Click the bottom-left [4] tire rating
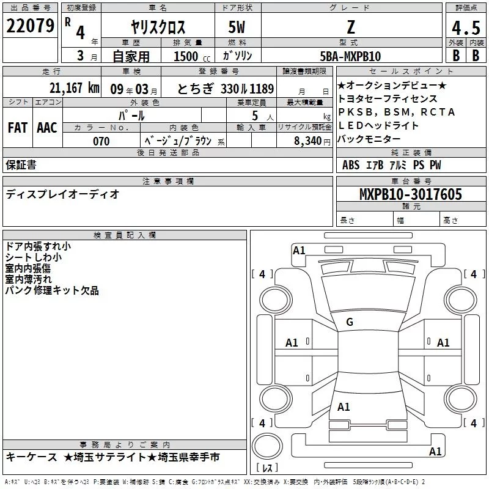489x489 pixels. point(262,423)
